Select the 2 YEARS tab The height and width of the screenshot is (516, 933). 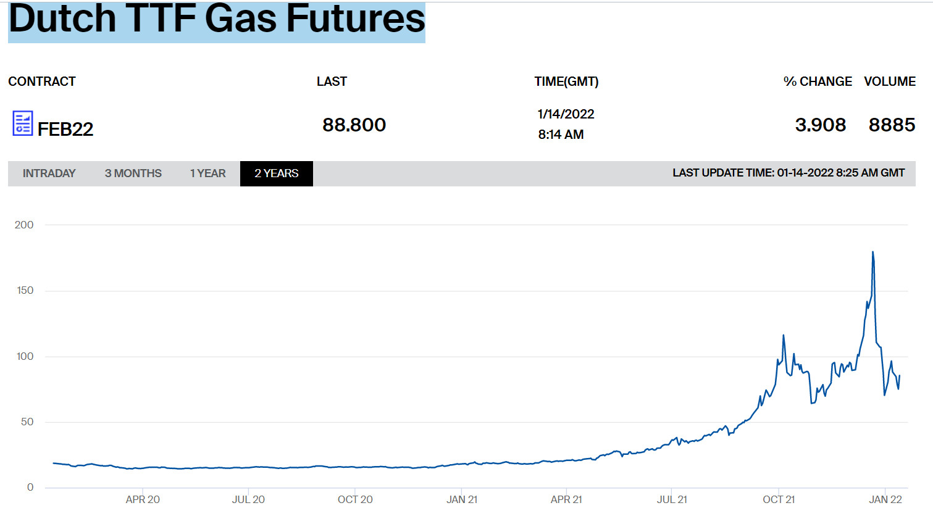click(276, 173)
